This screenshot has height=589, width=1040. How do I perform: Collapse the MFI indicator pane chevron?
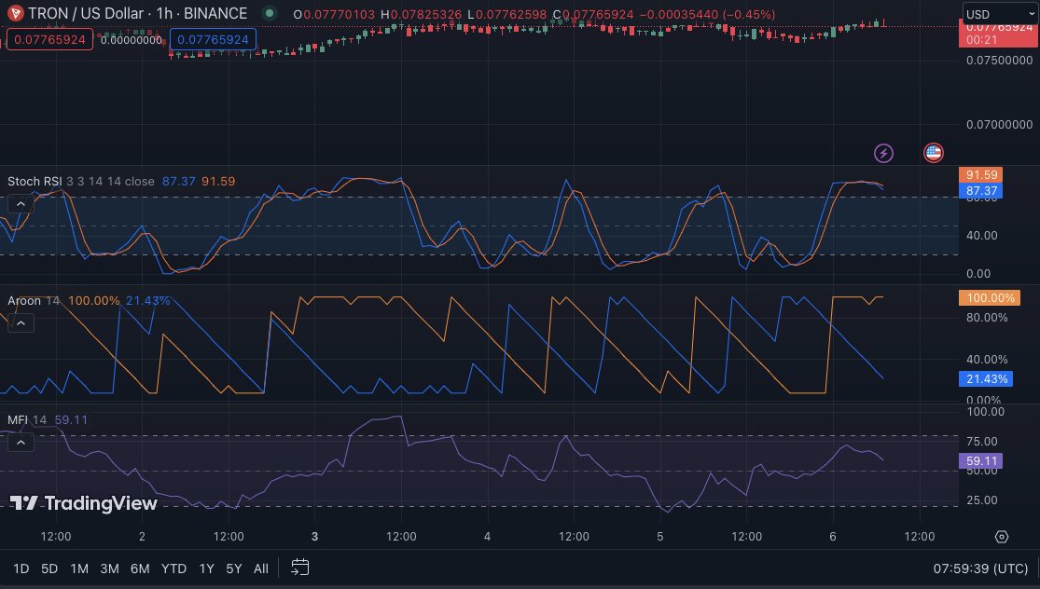pos(21,442)
